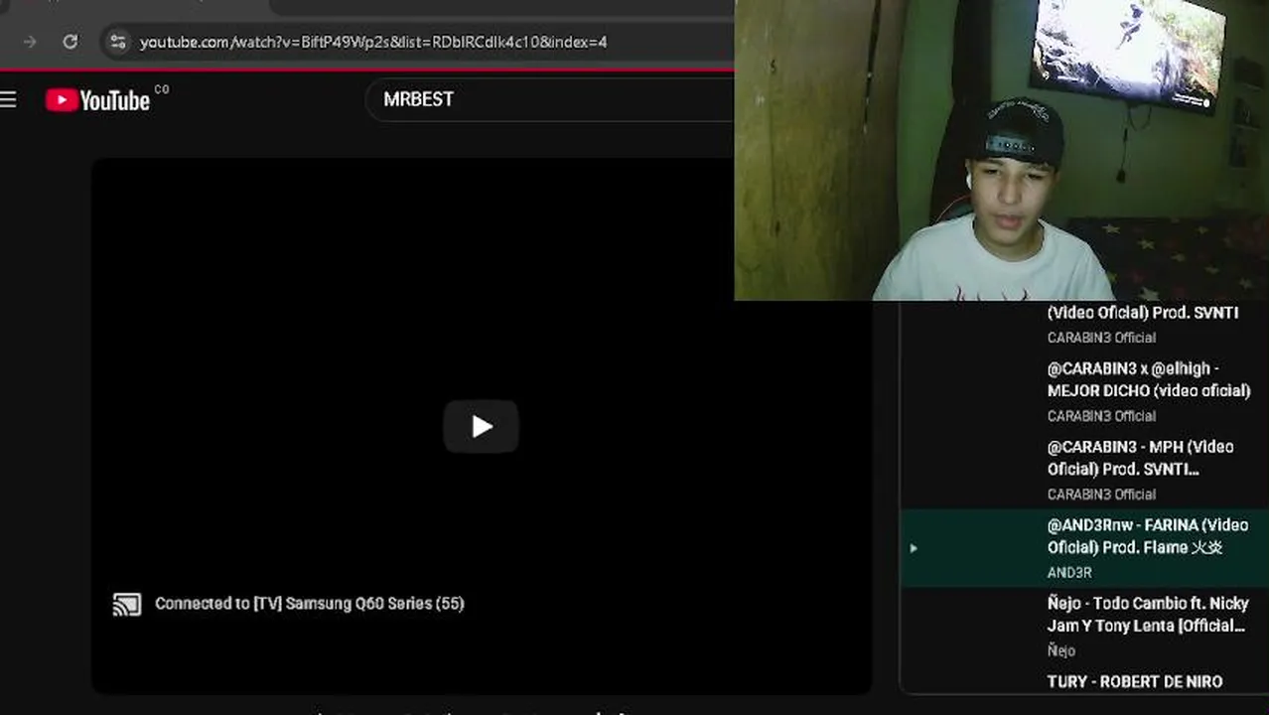Image resolution: width=1269 pixels, height=715 pixels.
Task: Select the YouTube URL in address bar
Action: pos(373,42)
